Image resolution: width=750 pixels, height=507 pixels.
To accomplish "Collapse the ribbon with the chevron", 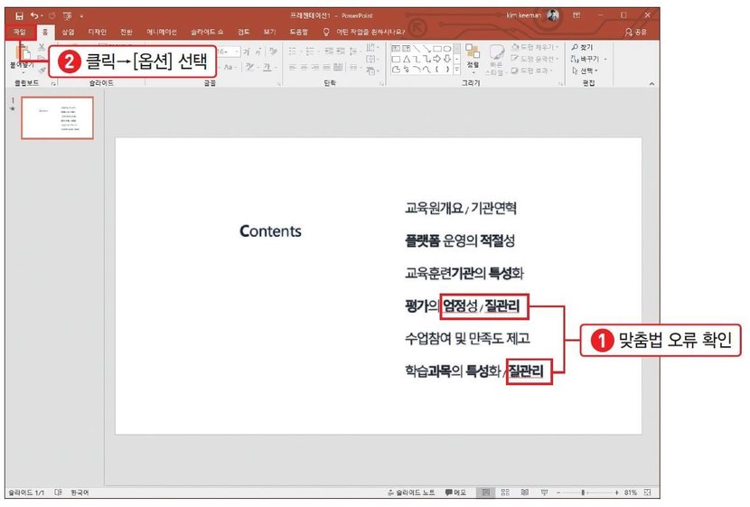I will [652, 84].
